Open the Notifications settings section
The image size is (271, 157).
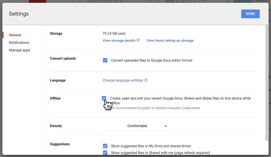pos(19,42)
